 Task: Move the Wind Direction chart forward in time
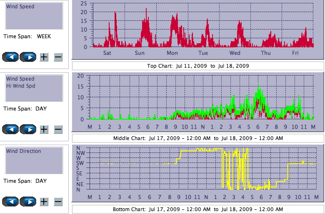coord(28,202)
